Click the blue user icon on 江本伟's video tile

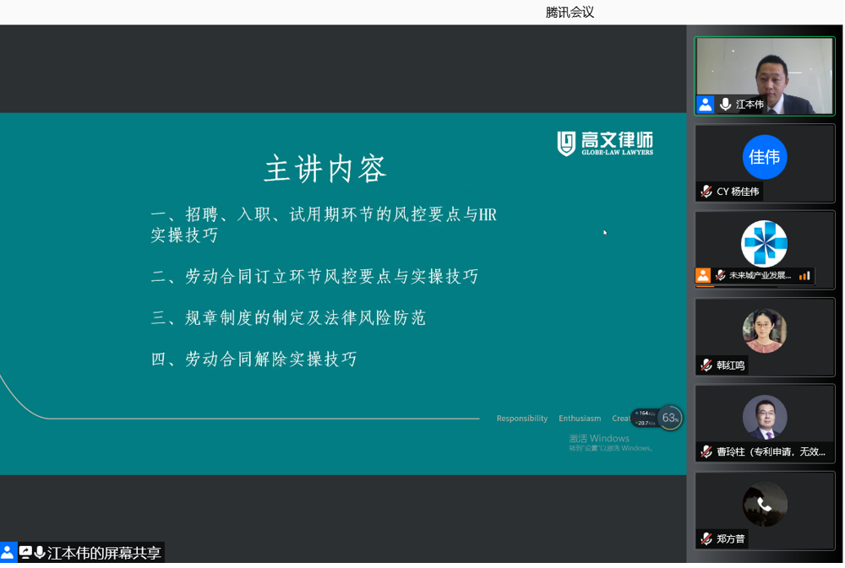(x=705, y=104)
